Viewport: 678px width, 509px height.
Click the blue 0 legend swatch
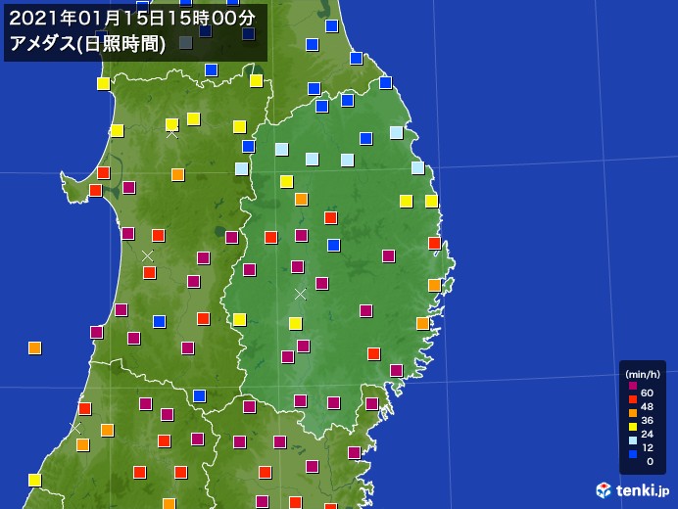coord(633,454)
